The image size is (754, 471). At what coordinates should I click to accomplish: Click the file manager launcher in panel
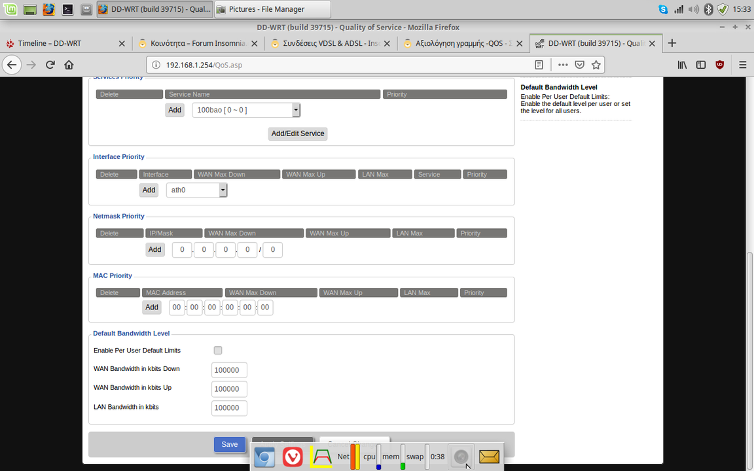[x=86, y=9]
